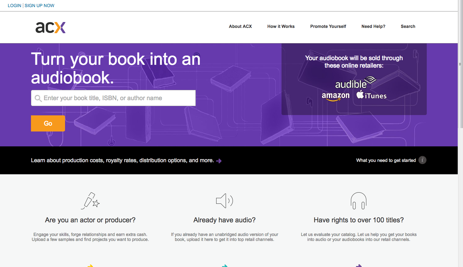Click the pencil and star actor icon
The image size is (463, 267).
(x=90, y=201)
